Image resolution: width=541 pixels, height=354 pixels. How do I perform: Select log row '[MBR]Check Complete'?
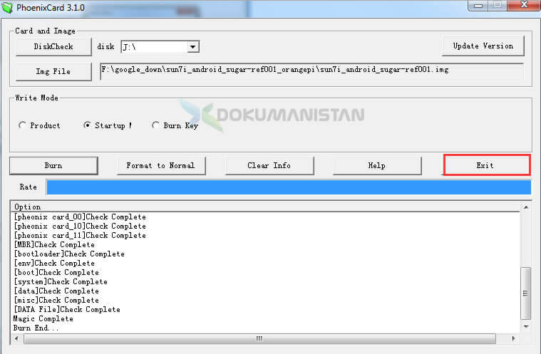pos(54,245)
